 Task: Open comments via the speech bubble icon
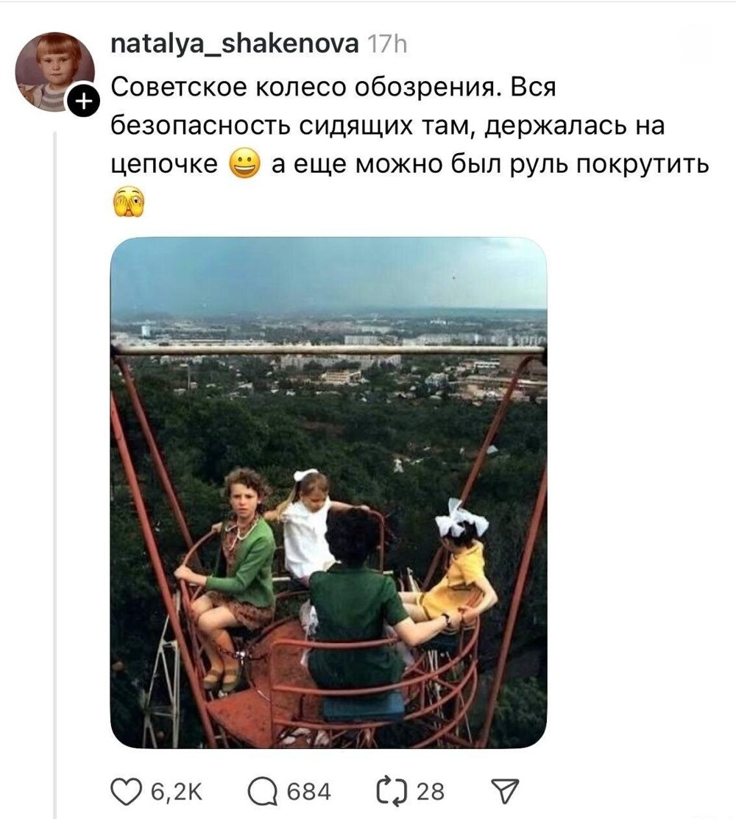pos(262,792)
